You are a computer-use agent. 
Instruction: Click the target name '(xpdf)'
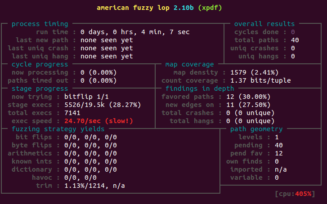click(x=210, y=8)
